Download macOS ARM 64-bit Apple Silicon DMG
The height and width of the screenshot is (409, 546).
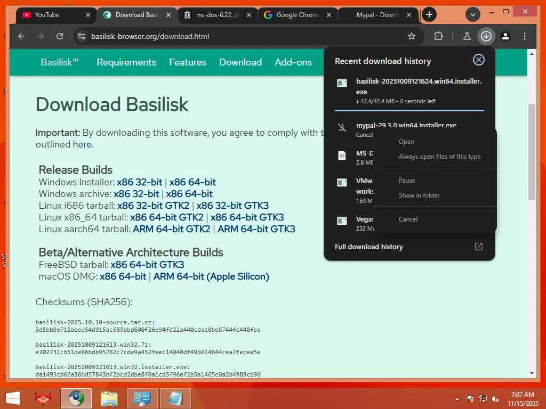coord(211,276)
